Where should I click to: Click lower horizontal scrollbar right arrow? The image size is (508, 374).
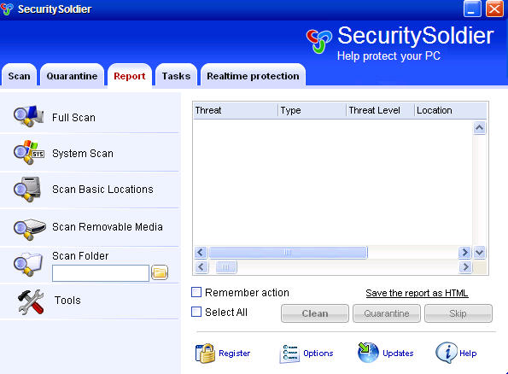click(x=465, y=267)
